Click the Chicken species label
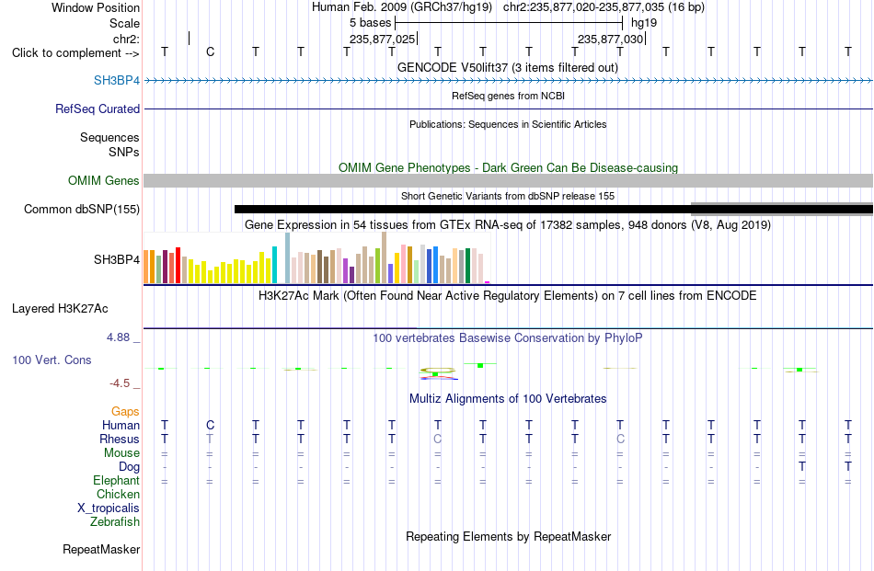 point(118,494)
